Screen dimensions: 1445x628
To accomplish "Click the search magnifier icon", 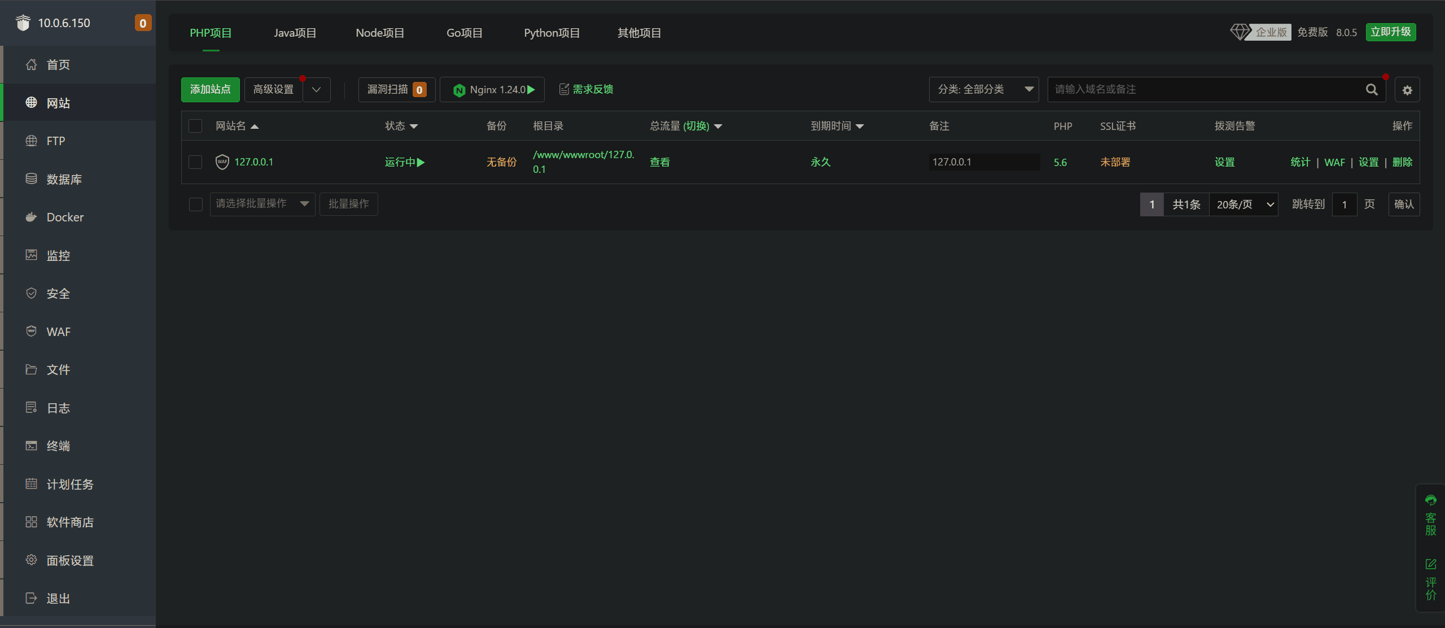I will [x=1372, y=90].
